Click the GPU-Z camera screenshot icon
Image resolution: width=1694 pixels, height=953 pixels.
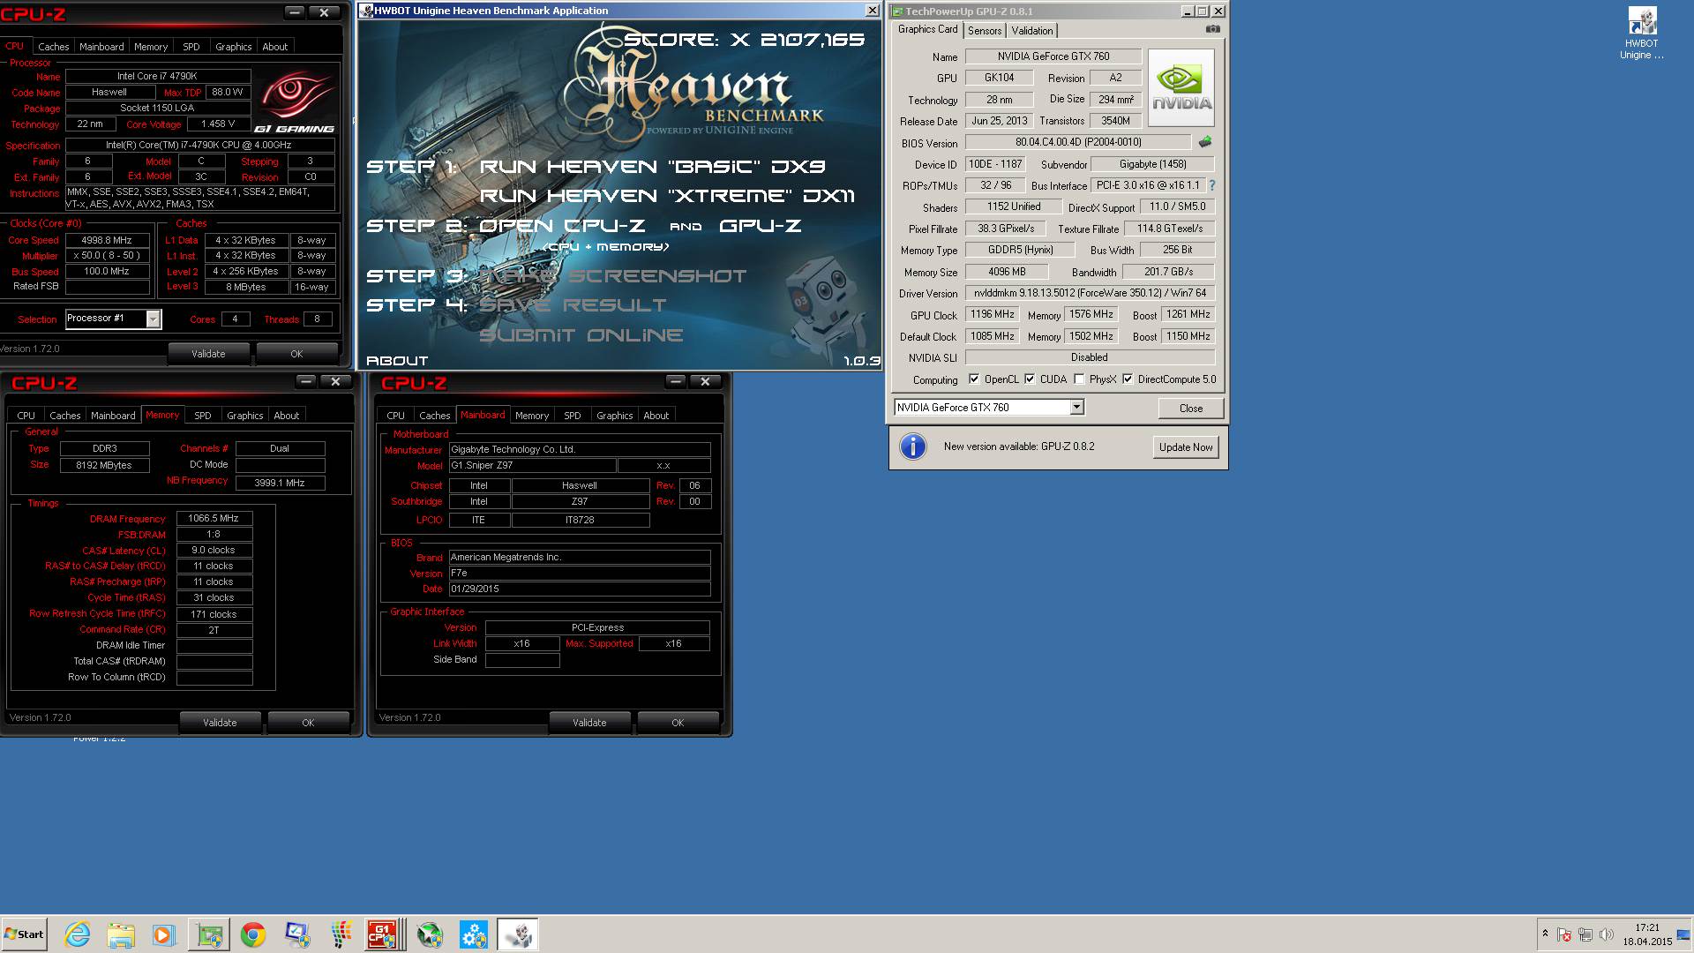tap(1213, 29)
